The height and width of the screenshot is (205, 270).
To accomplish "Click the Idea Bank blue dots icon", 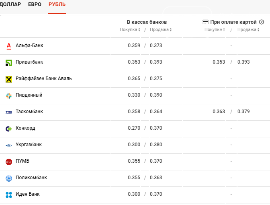I will [9, 195].
